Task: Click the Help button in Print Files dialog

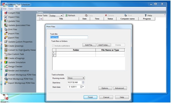Action: click(x=122, y=97)
